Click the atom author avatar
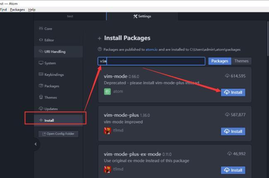Viewport: 269px width, 178px height. (x=107, y=91)
